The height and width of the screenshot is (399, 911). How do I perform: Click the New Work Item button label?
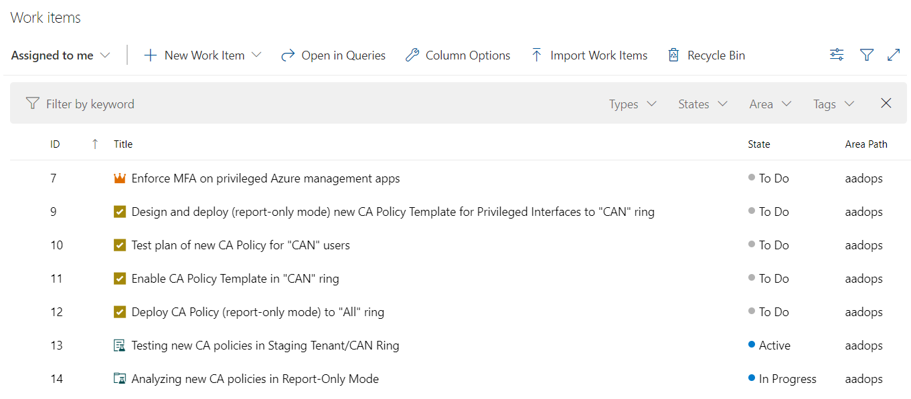204,55
